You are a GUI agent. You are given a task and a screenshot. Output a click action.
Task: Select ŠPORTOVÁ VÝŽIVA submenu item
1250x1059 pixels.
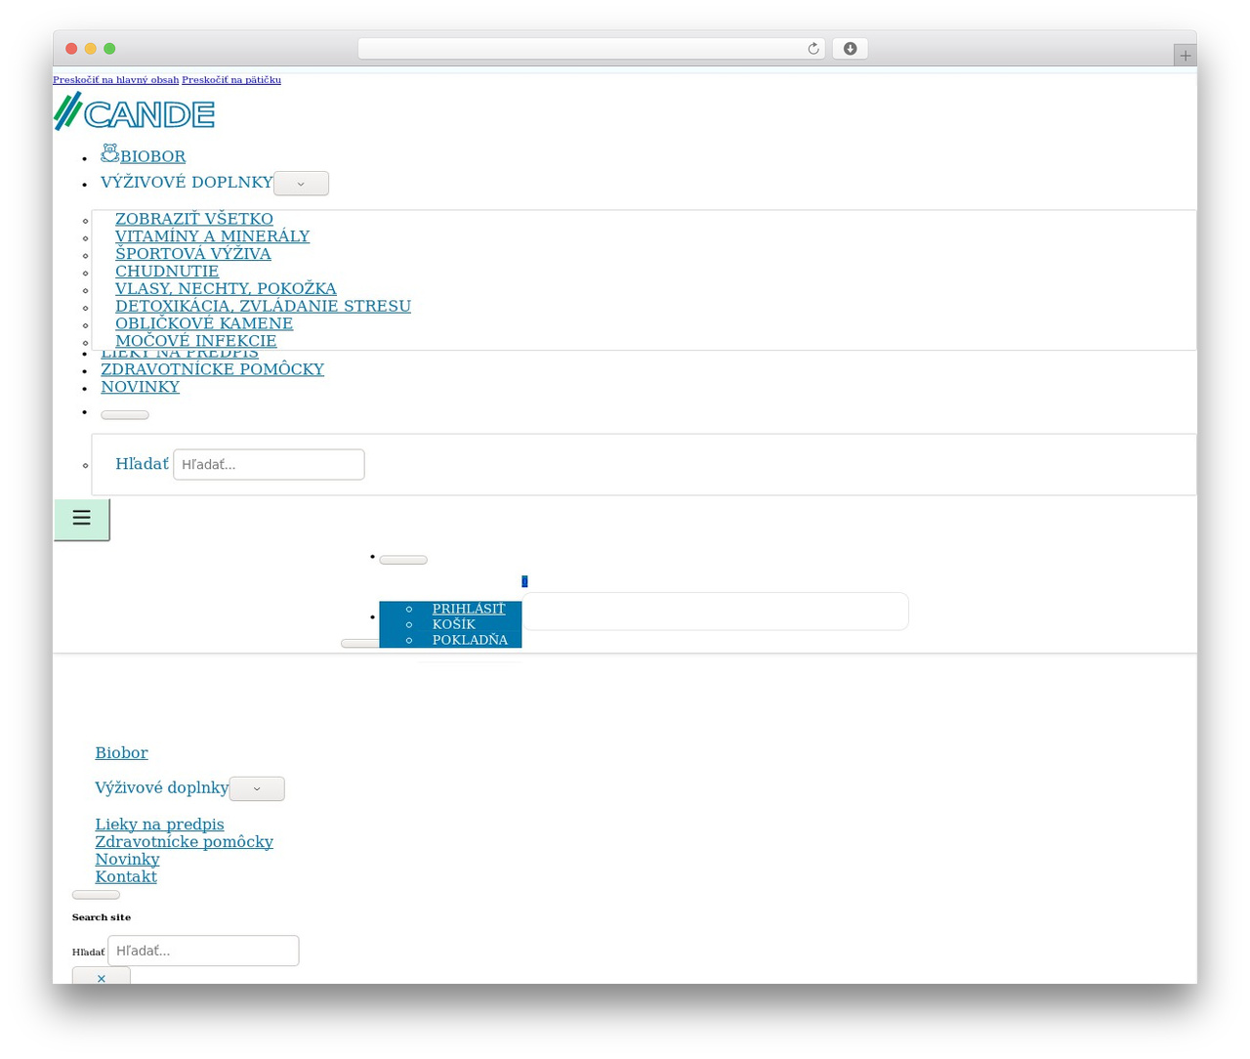pos(193,254)
